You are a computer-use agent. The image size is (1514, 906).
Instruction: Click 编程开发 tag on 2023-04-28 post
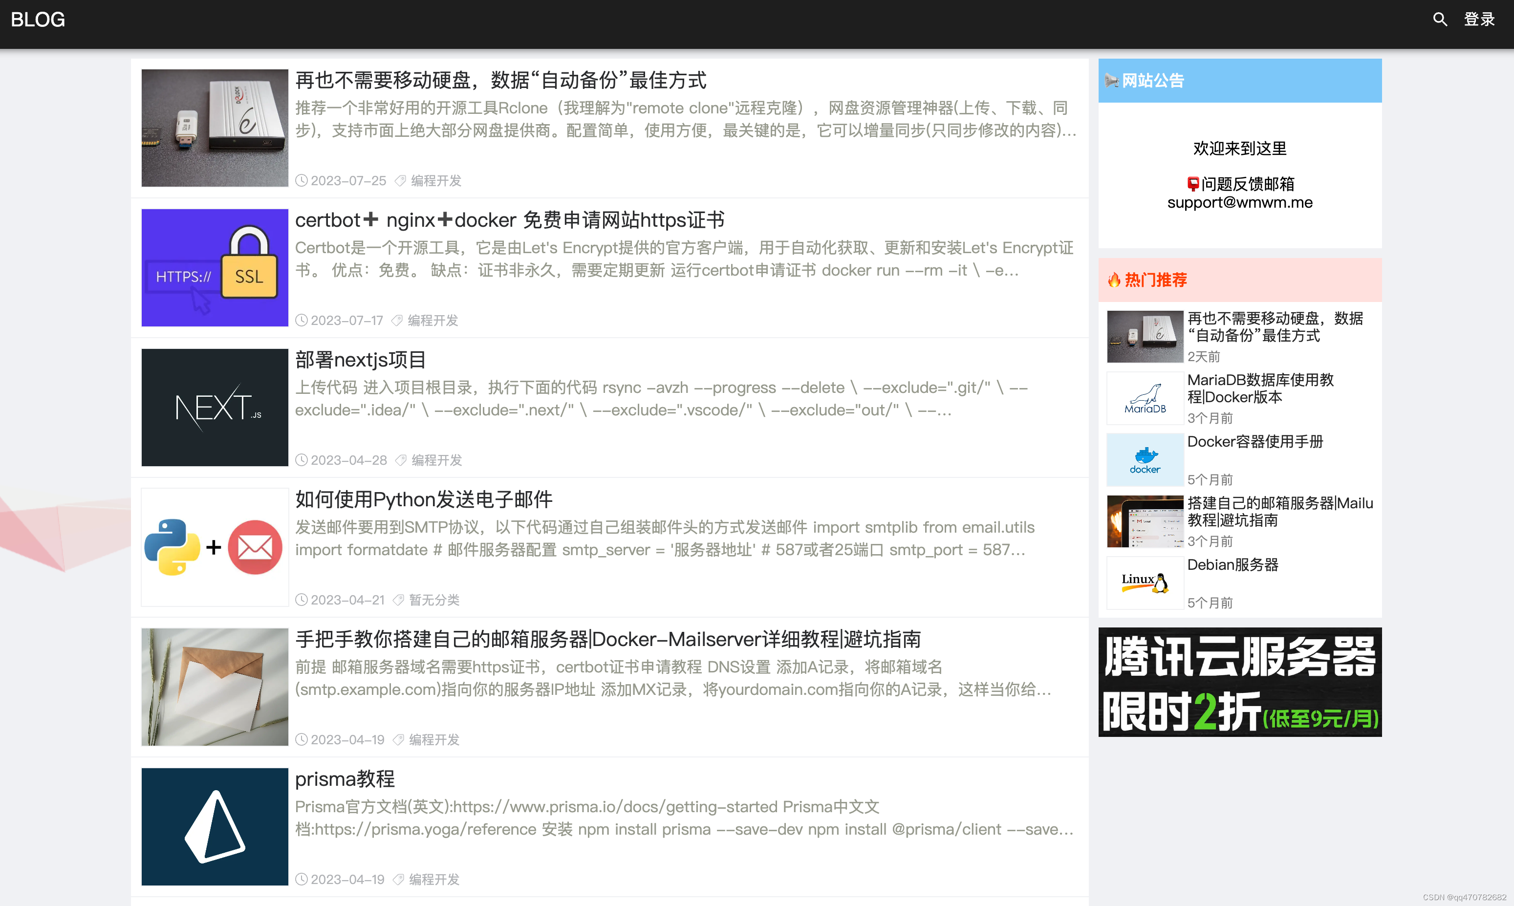[436, 460]
